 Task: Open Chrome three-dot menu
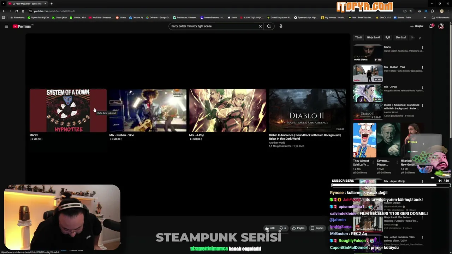[x=448, y=11]
